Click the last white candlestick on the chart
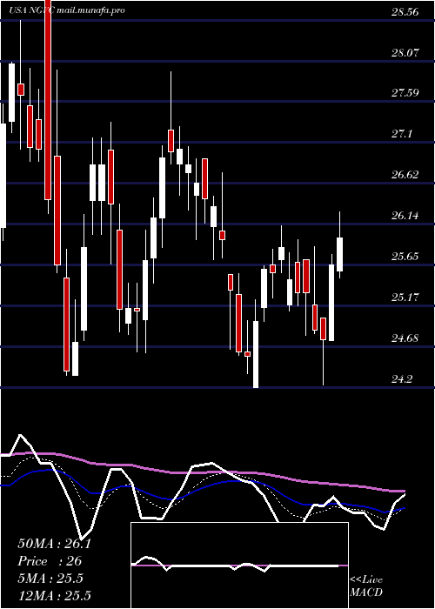The image size is (435, 609). coord(340,254)
